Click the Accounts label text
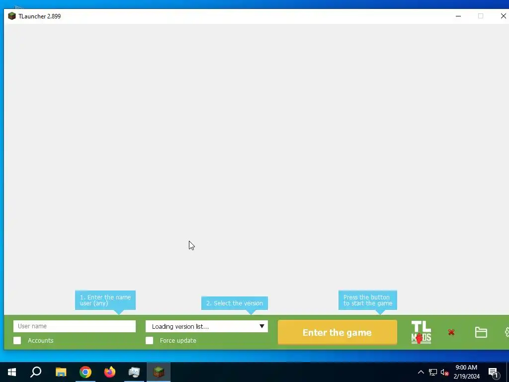 (x=41, y=340)
